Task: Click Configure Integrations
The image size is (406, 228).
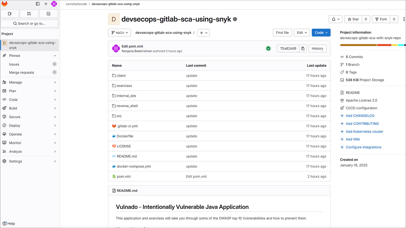Action: tap(363, 147)
